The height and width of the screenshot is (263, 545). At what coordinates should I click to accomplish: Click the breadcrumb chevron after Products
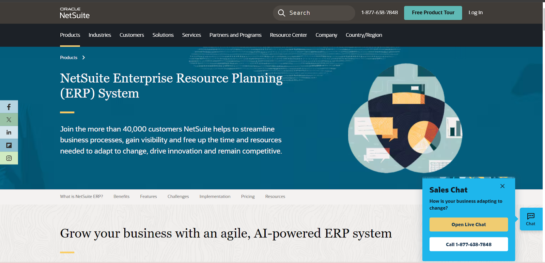83,58
